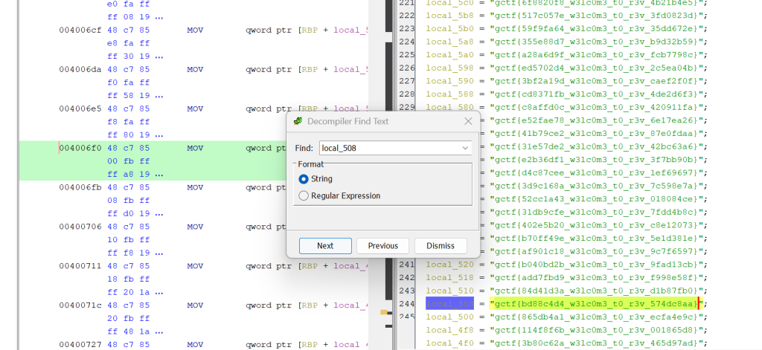Click local_510 variable on decompiler line 243
762x350 pixels.
449,291
